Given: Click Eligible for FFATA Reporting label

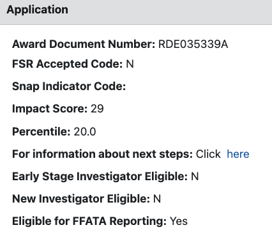Looking at the screenshot, I should pos(89,221).
